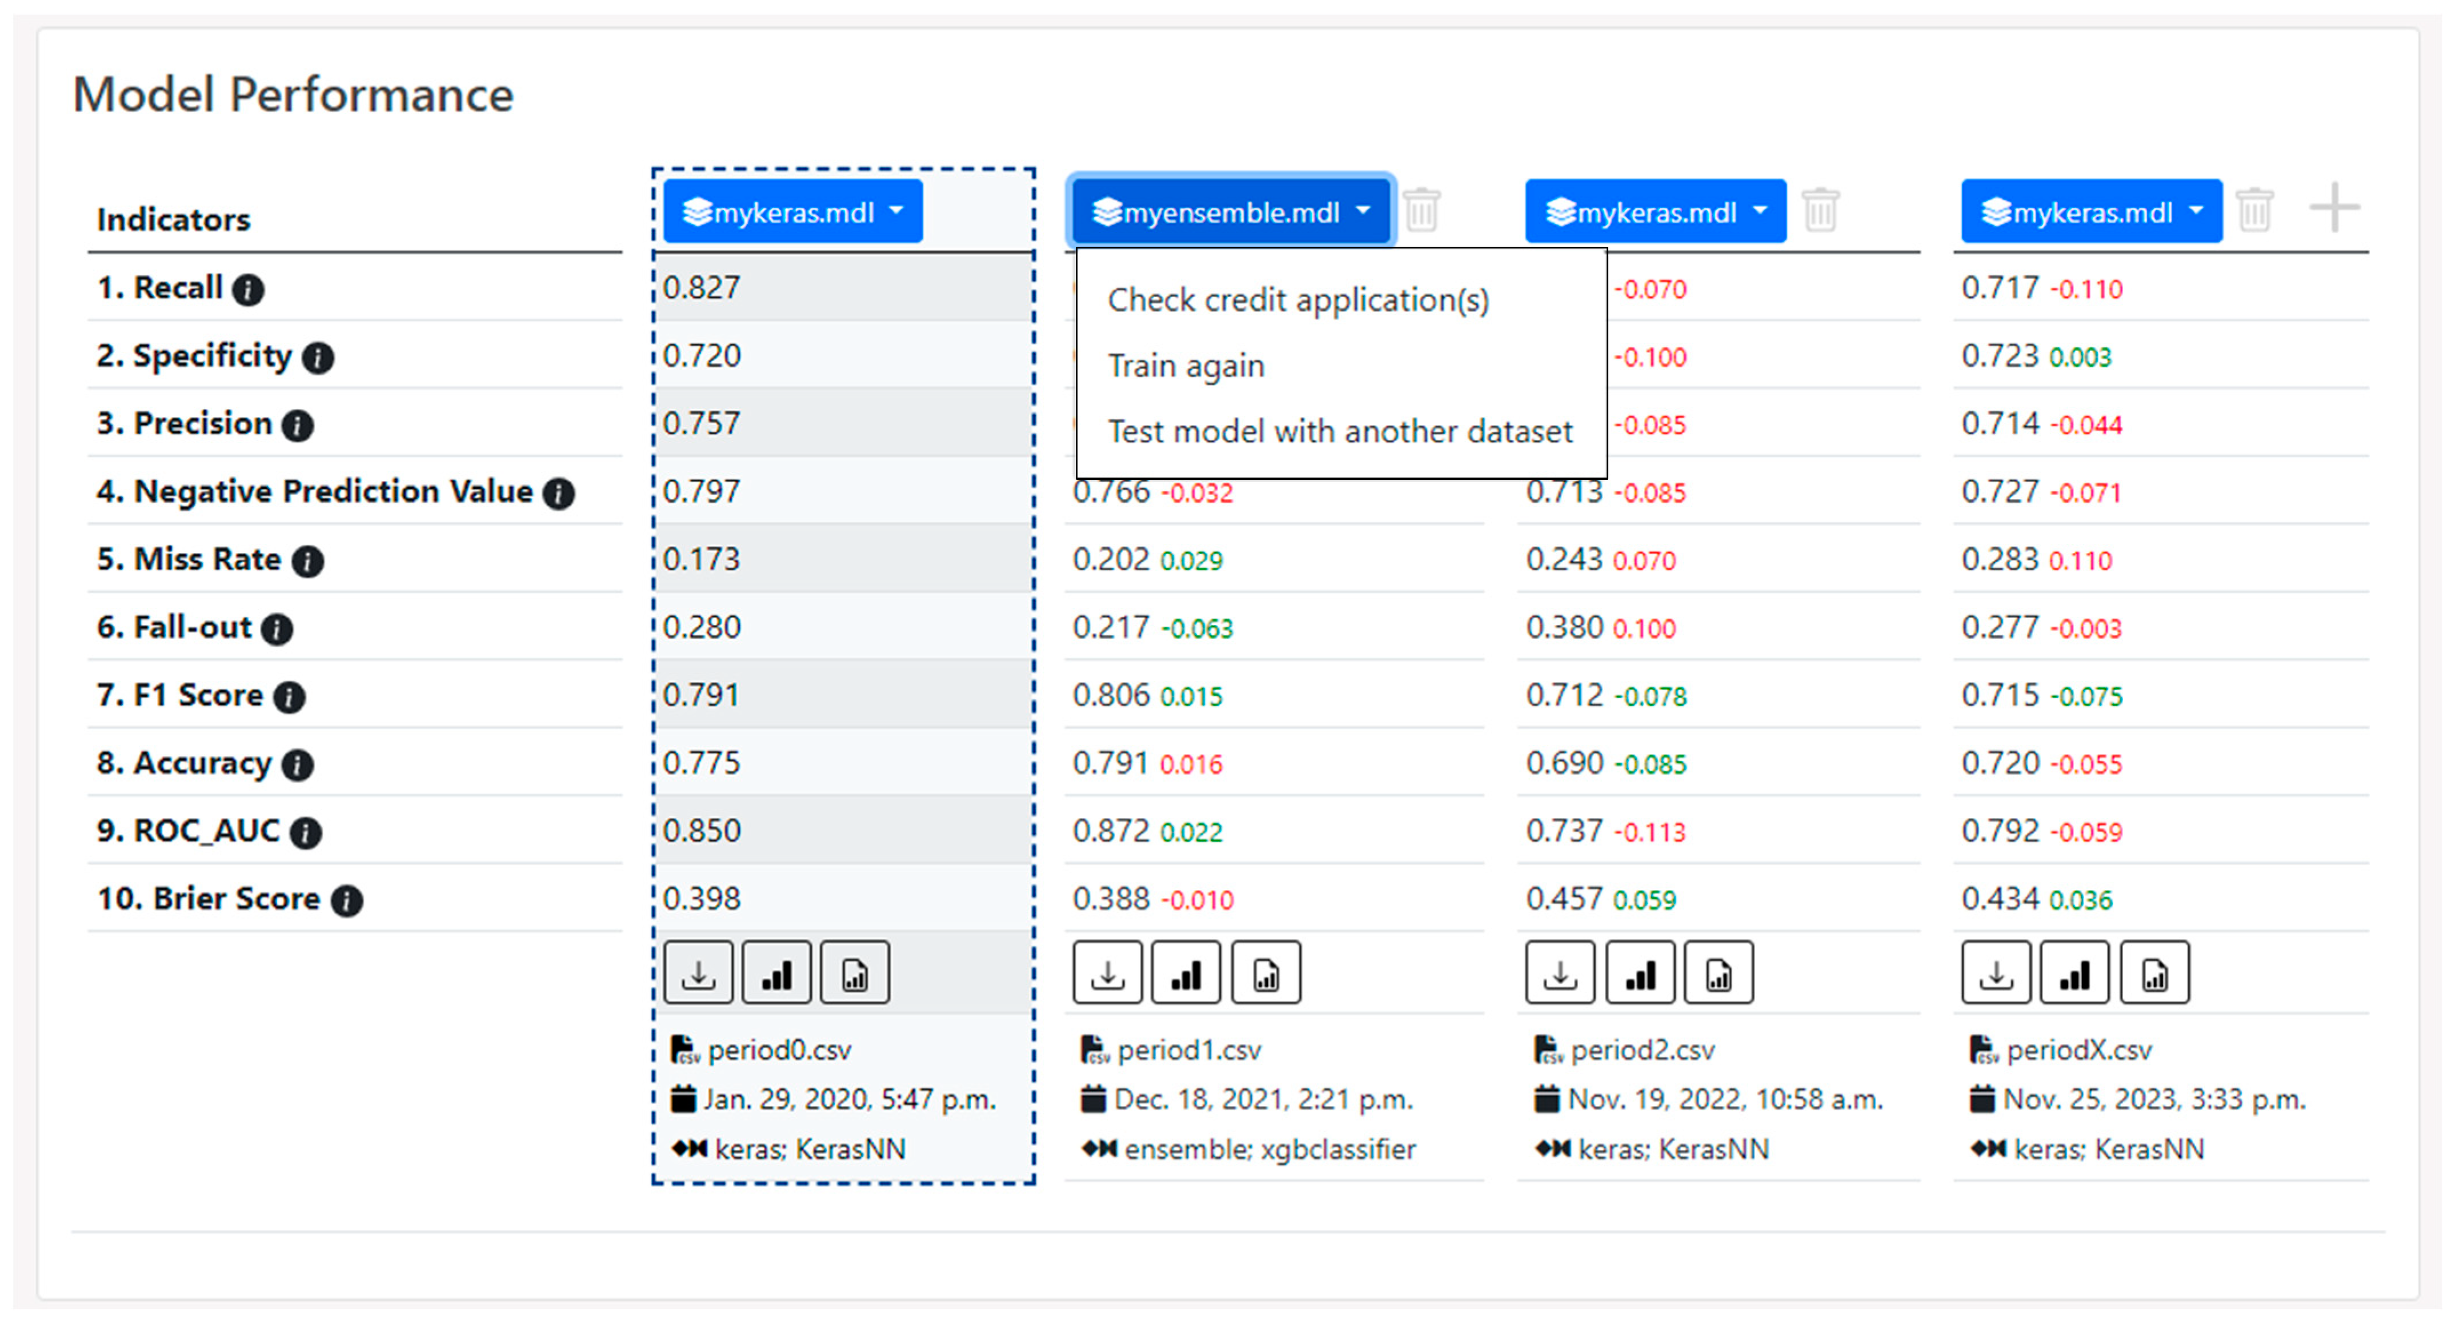Delete the last mykeras.mdl column via trash
The image size is (2455, 1319).
[x=2255, y=210]
